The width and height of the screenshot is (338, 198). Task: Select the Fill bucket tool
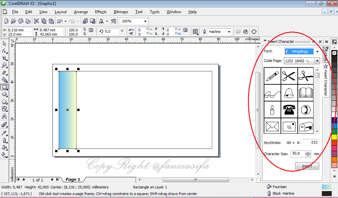pos(4,147)
